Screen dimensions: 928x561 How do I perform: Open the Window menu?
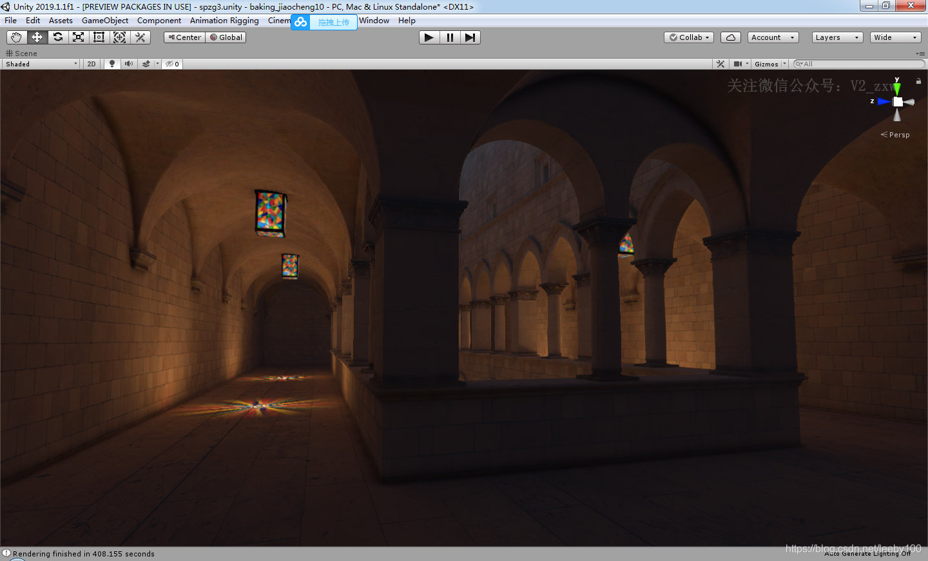click(374, 21)
